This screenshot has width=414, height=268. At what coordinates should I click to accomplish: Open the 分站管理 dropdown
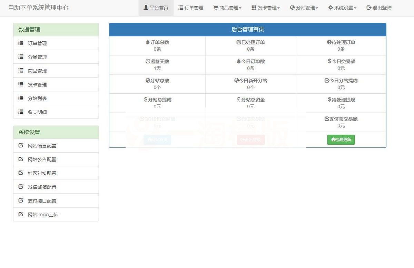coord(304,8)
